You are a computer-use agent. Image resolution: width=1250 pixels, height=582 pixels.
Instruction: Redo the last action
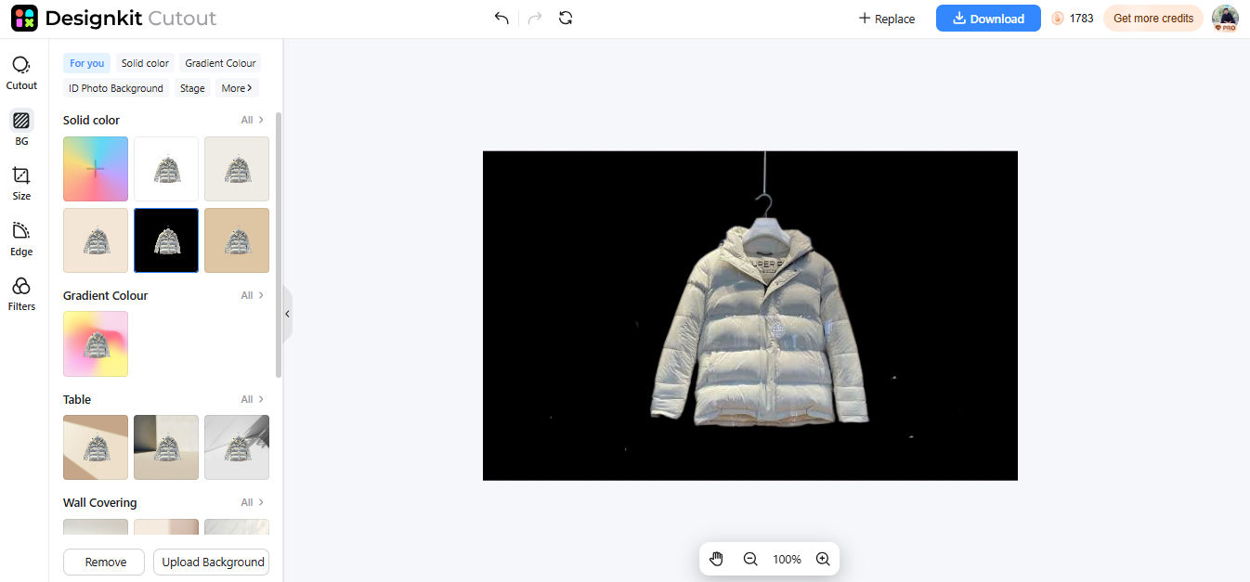click(x=534, y=19)
